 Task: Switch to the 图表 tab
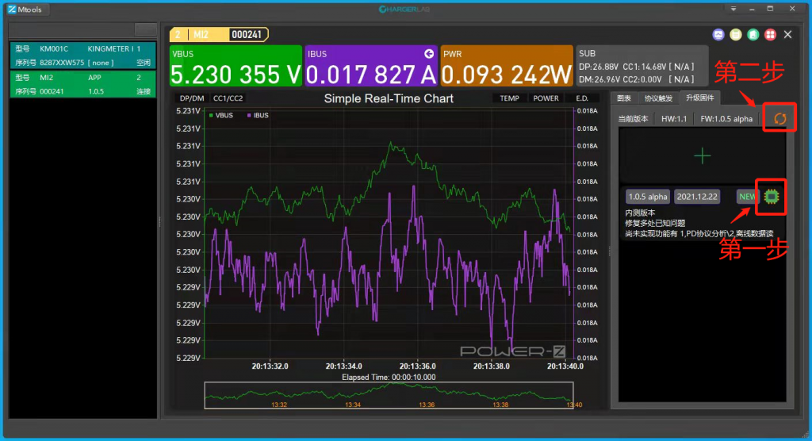click(x=624, y=98)
